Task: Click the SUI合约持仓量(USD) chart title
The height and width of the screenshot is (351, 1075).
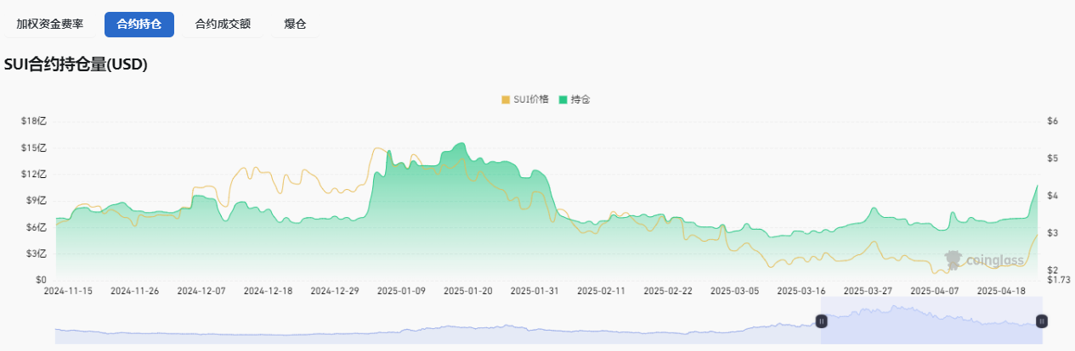Action: pyautogui.click(x=76, y=64)
